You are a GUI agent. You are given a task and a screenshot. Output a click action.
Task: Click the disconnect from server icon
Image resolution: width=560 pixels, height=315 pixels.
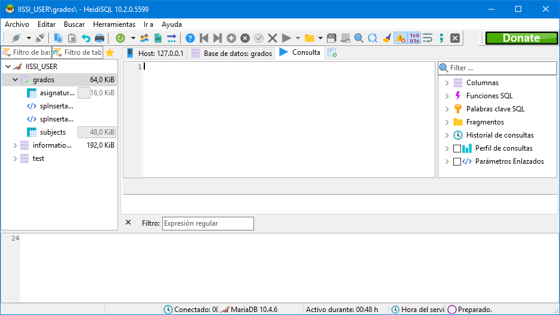pos(40,38)
